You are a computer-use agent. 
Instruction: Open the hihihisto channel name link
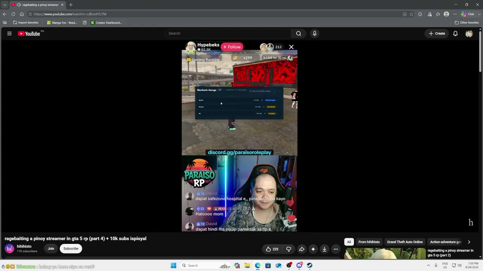(x=24, y=246)
